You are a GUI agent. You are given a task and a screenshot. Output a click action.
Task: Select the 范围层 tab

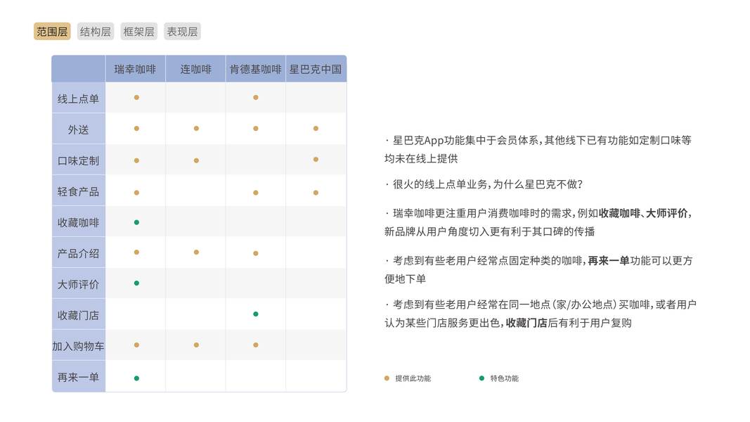coord(52,32)
